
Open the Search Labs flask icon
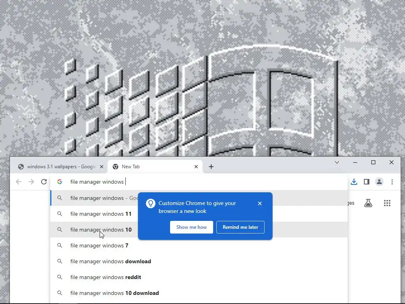point(368,203)
